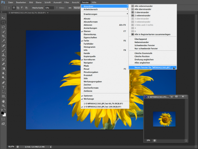Select the Type tool

tap(3, 87)
